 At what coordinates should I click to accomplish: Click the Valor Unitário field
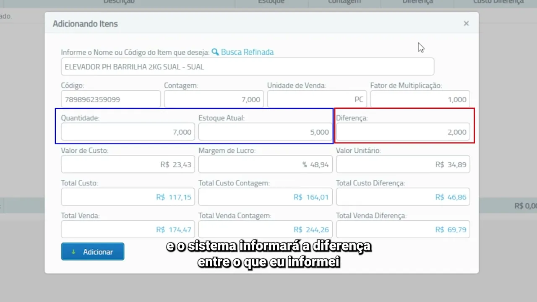tap(403, 164)
